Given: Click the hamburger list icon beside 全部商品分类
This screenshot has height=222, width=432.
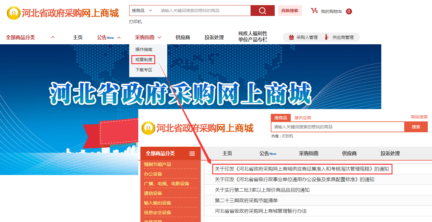Looking at the screenshot, I should pyautogui.click(x=192, y=154).
